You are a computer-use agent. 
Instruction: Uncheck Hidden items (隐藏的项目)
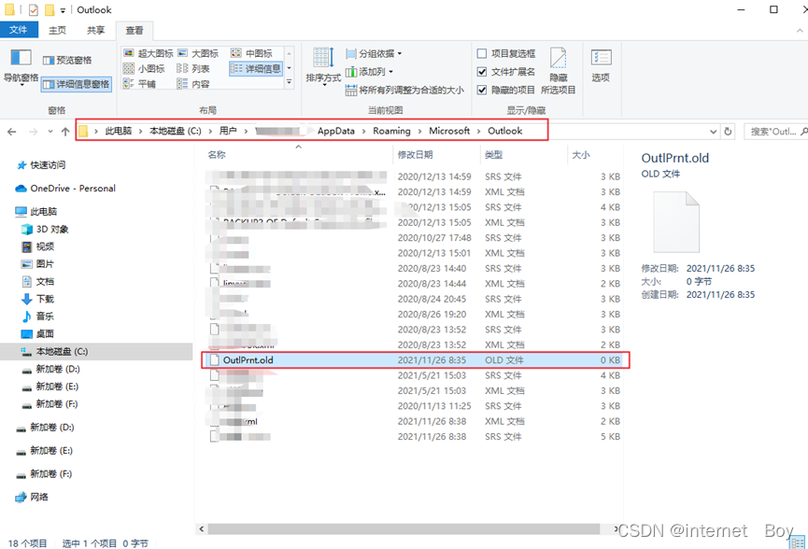click(482, 91)
